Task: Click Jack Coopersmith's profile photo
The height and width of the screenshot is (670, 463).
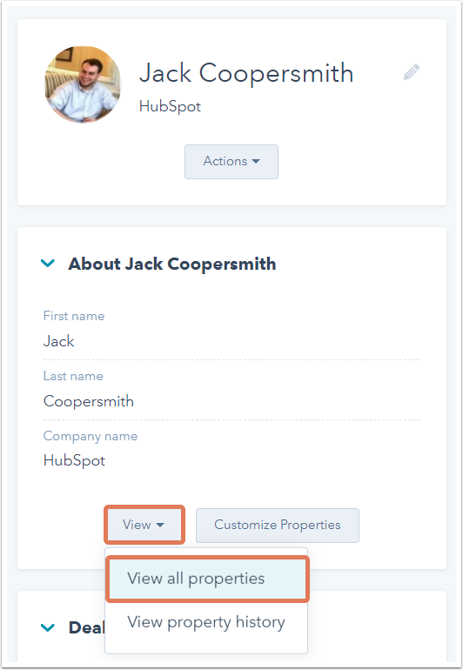Action: [83, 84]
